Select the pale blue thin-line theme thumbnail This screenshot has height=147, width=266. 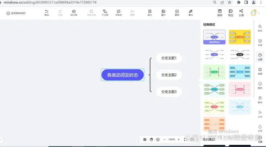240,107
